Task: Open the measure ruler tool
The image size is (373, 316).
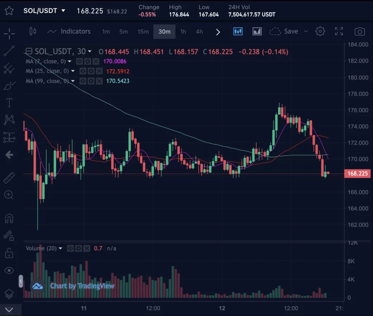Action: (x=9, y=177)
